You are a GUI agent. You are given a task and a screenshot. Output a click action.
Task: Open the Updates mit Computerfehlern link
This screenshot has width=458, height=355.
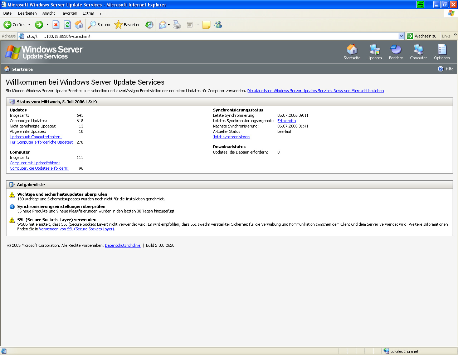pyautogui.click(x=36, y=137)
